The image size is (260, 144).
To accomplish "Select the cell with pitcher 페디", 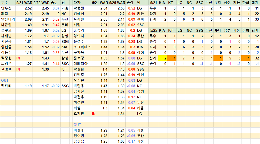I will [8, 14].
